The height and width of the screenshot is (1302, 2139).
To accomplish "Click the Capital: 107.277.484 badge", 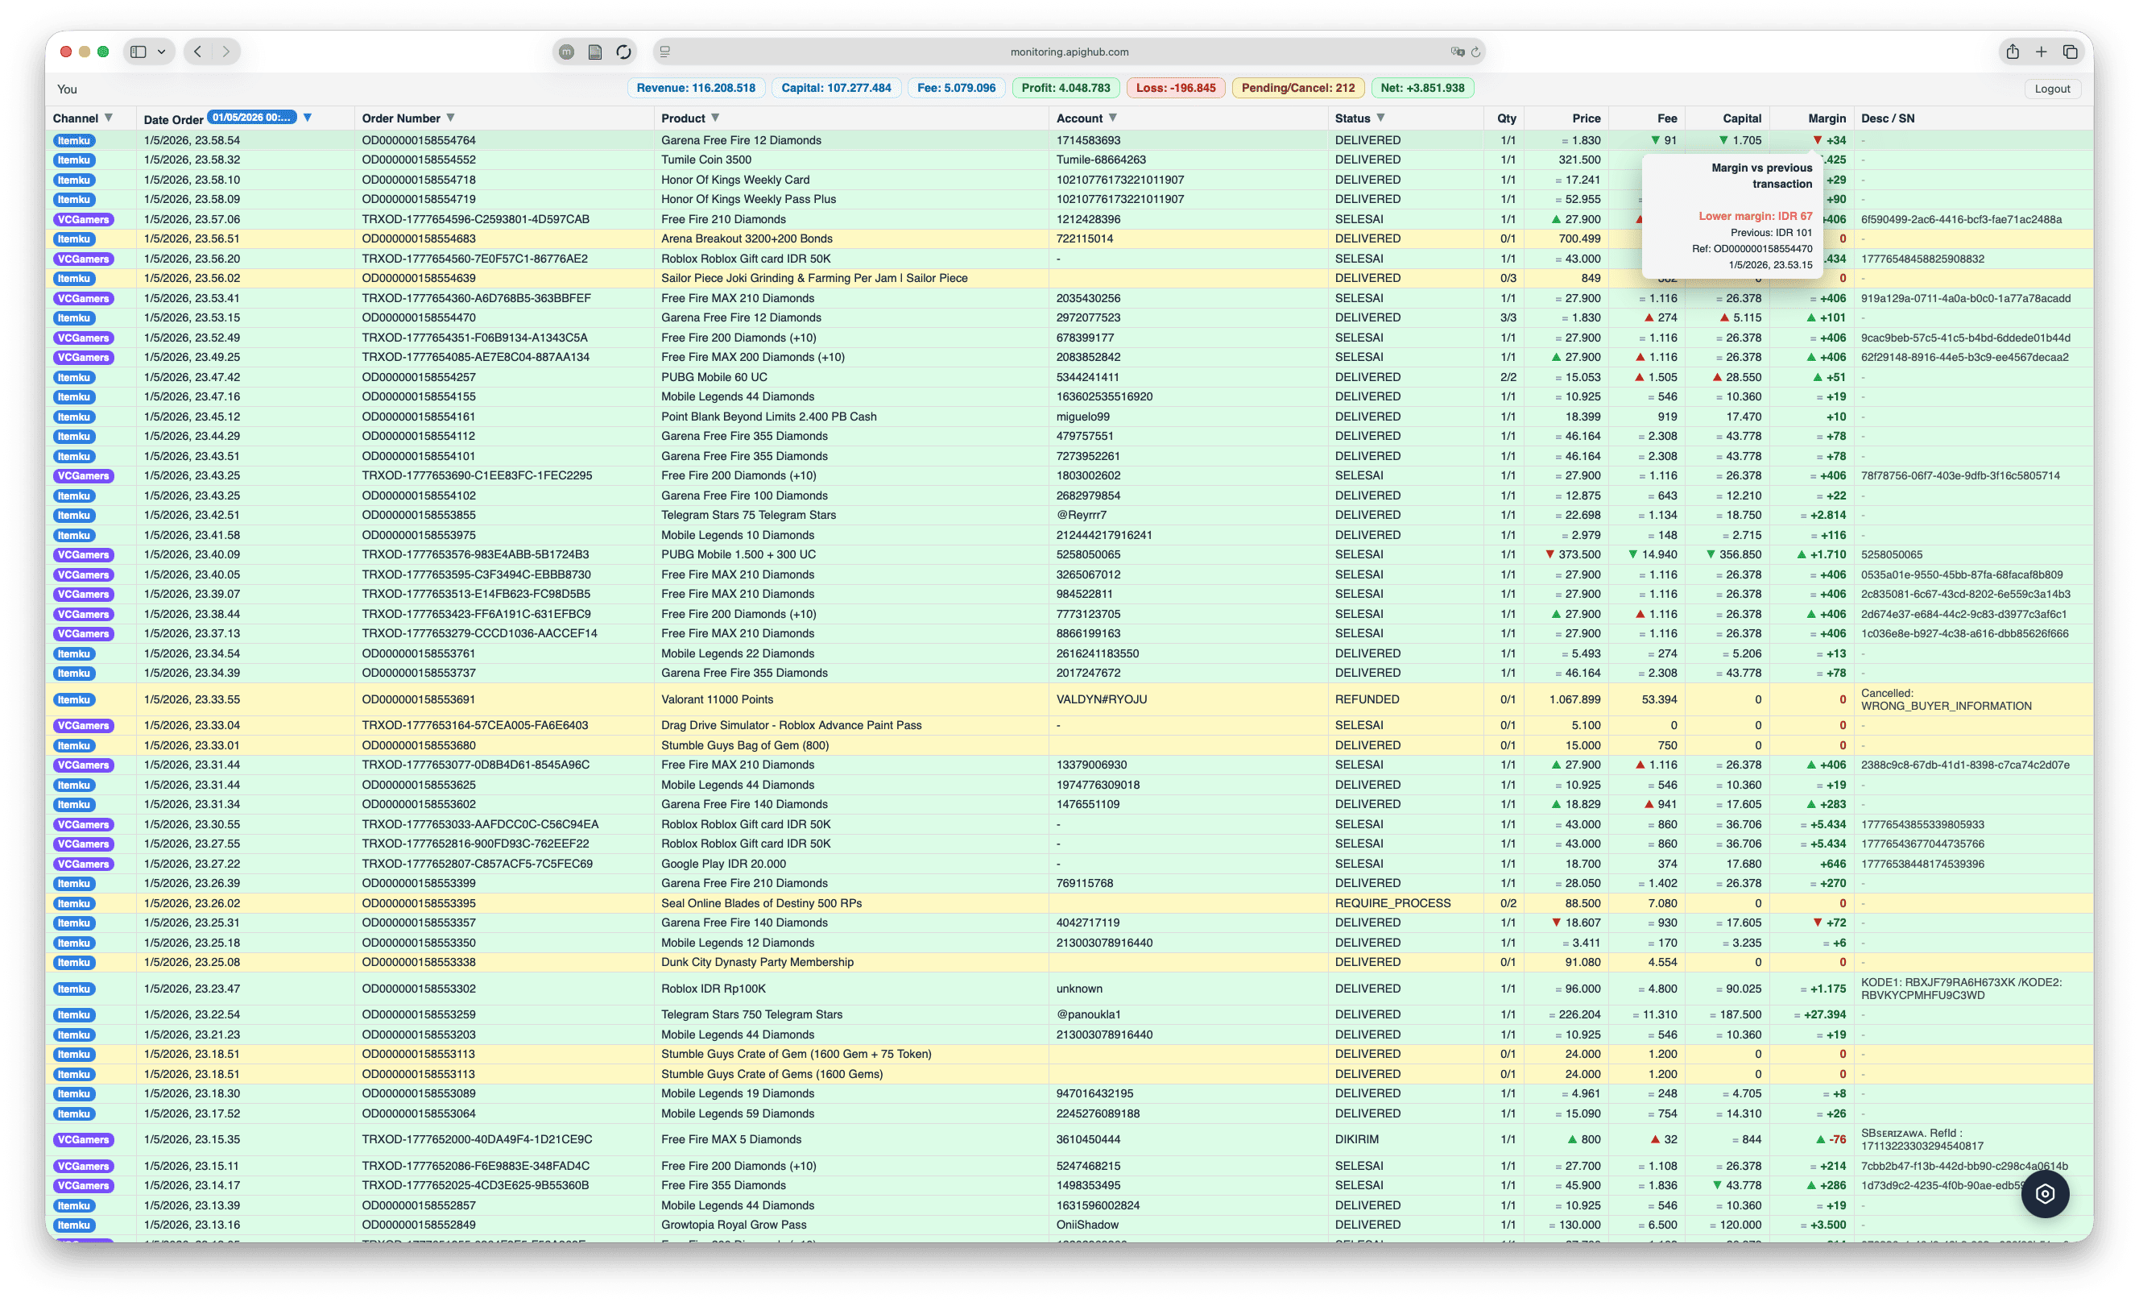I will click(836, 88).
